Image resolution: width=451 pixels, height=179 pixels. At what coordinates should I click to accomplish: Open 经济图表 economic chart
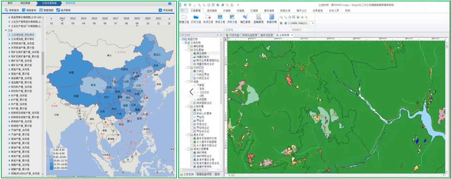pyautogui.click(x=63, y=10)
